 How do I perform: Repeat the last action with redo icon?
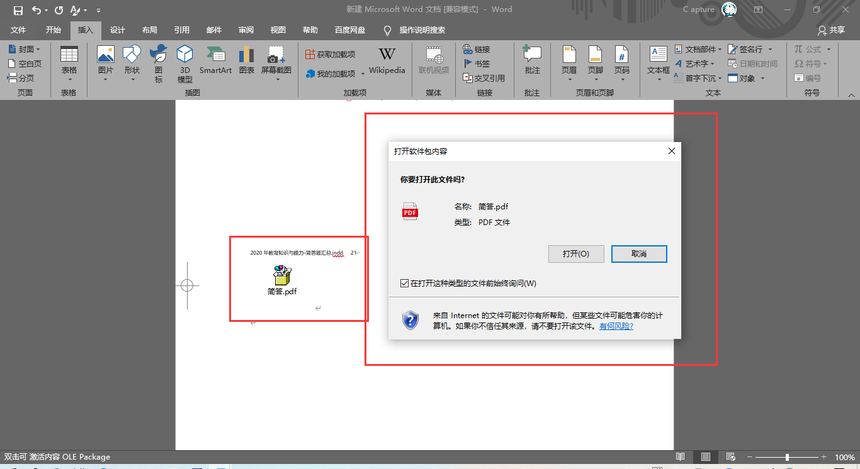click(x=59, y=10)
